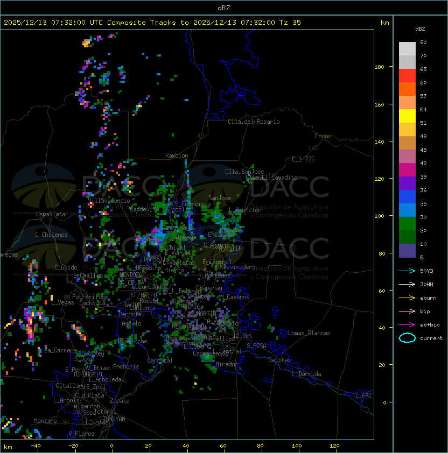Click the 100 km tick on bottom axis

click(x=297, y=446)
